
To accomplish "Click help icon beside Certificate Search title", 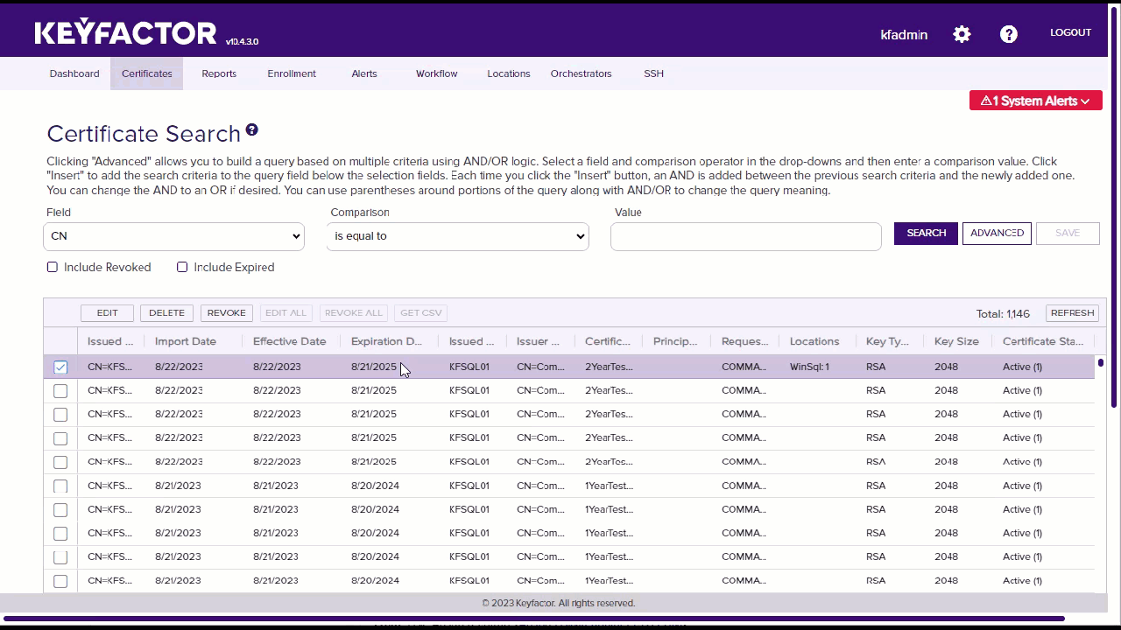I will coord(252,129).
